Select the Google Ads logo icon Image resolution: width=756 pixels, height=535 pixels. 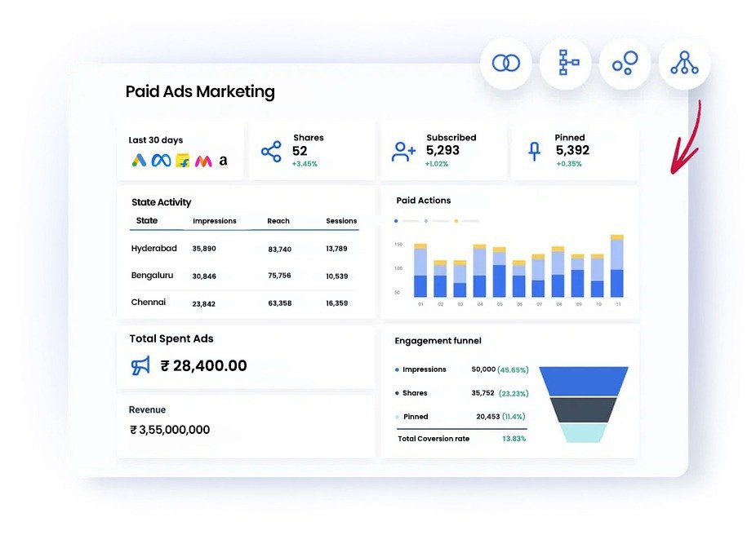coord(140,161)
